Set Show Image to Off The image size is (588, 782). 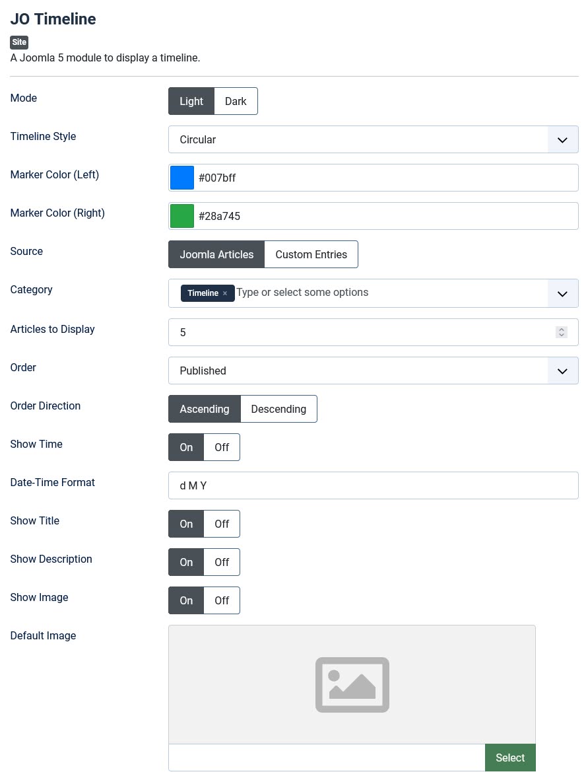coord(222,600)
